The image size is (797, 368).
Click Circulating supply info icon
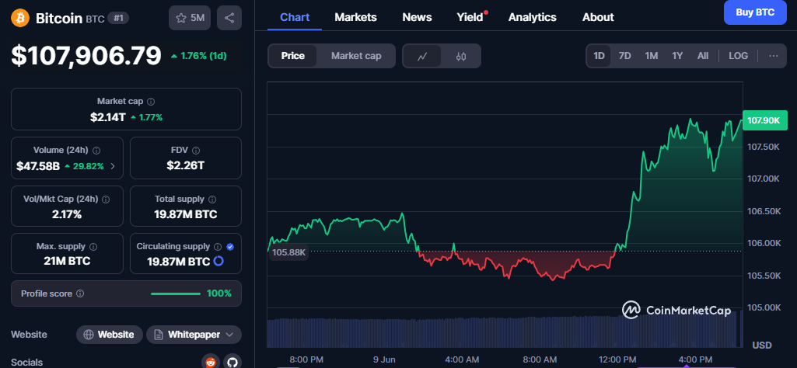pyautogui.click(x=218, y=247)
